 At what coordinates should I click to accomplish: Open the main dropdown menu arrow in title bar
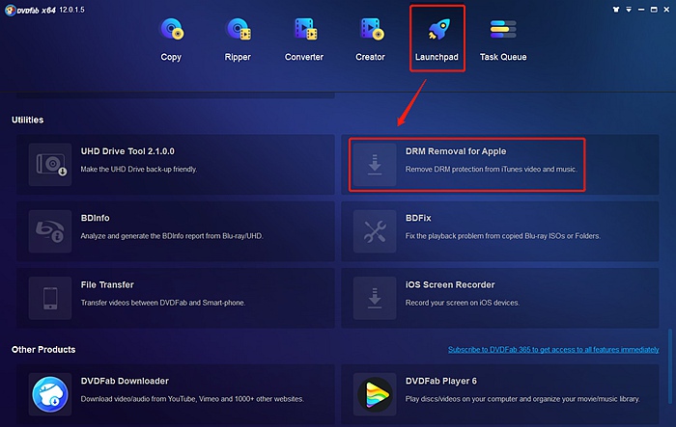coord(629,10)
